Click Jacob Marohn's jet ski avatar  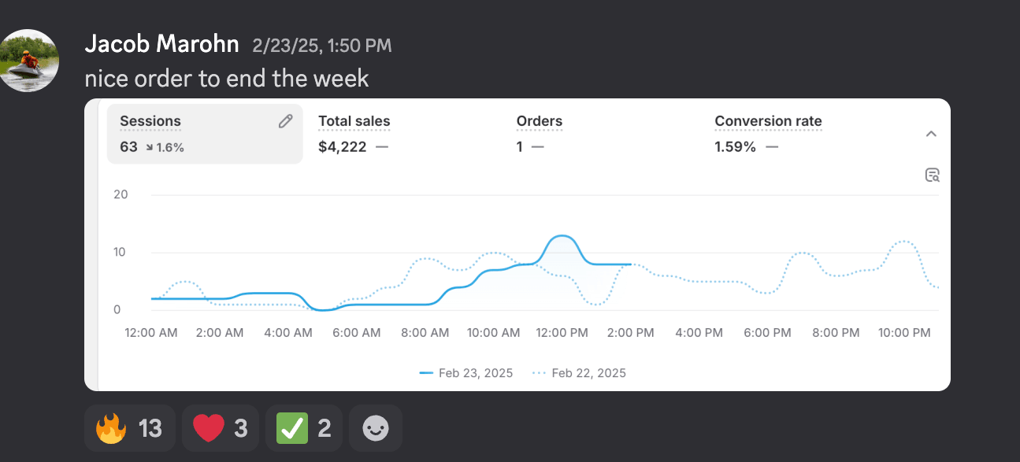click(30, 61)
